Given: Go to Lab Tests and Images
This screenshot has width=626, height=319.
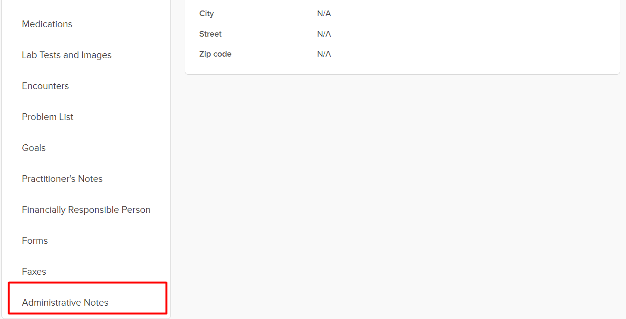Looking at the screenshot, I should point(67,55).
